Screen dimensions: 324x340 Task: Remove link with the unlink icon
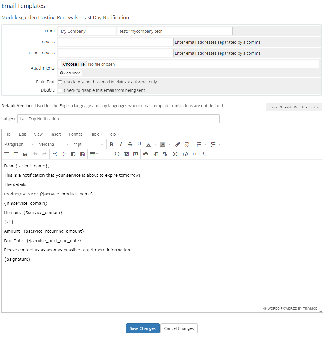point(187,145)
